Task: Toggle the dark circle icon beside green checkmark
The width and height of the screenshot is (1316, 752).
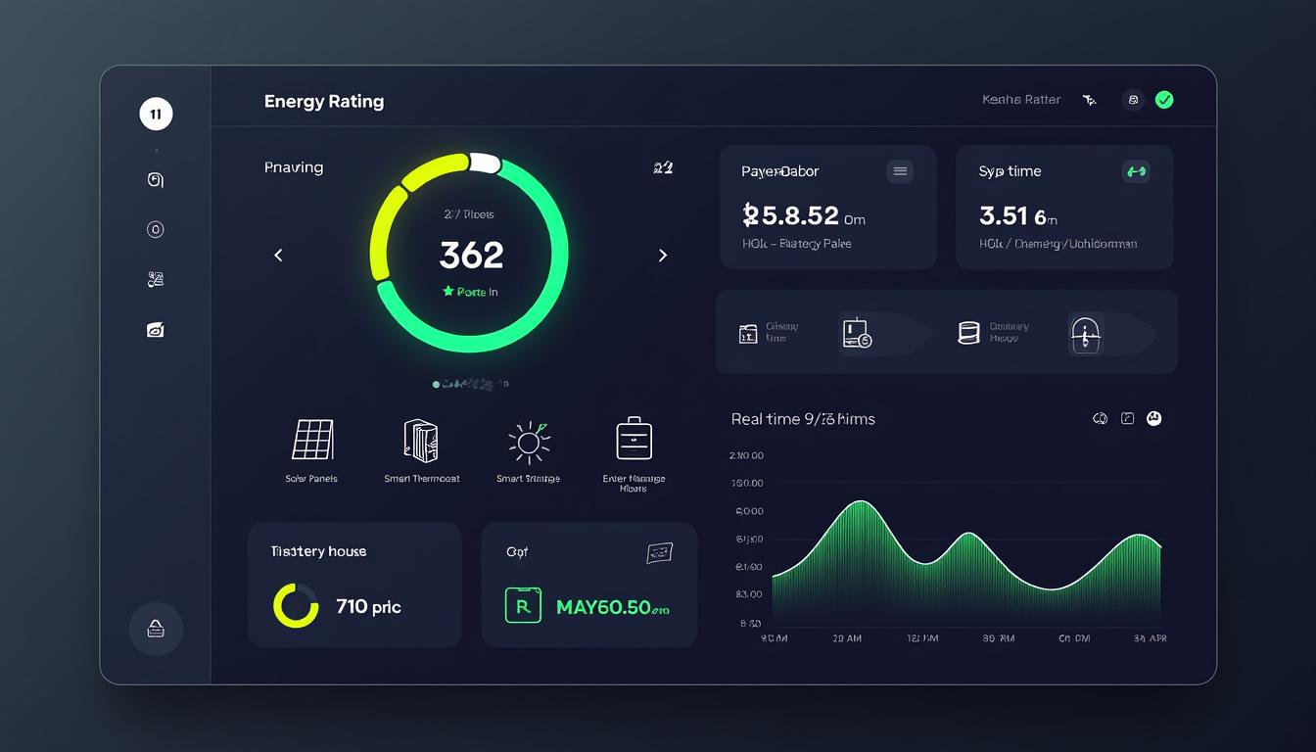Action: tap(1133, 100)
